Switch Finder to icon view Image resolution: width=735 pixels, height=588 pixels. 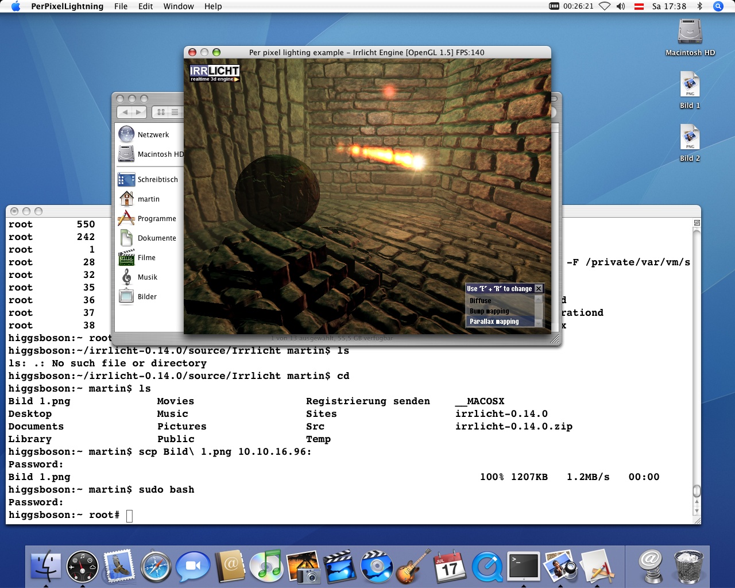coord(161,113)
